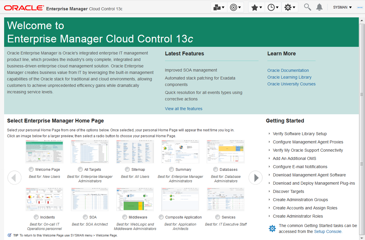
Task: Open the Setup gear icon
Action: click(288, 7)
